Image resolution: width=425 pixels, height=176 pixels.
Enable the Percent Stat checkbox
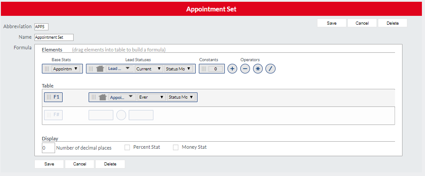[x=127, y=147]
